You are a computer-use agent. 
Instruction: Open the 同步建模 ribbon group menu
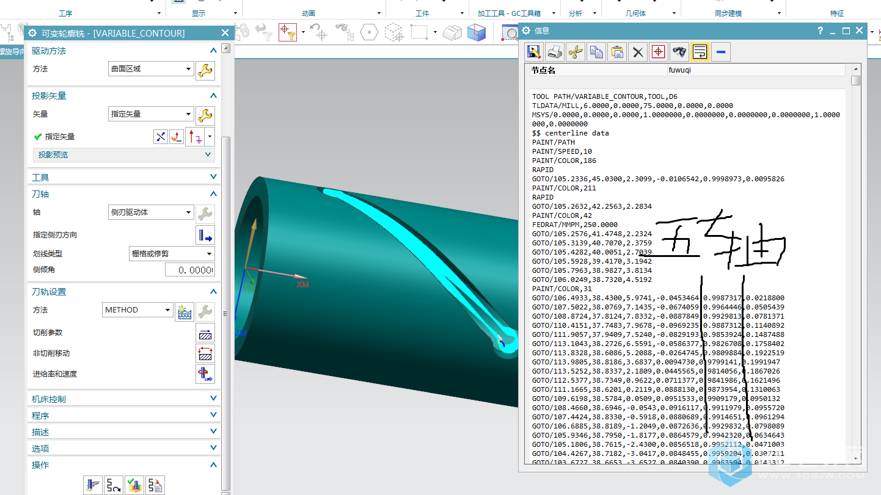[779, 13]
